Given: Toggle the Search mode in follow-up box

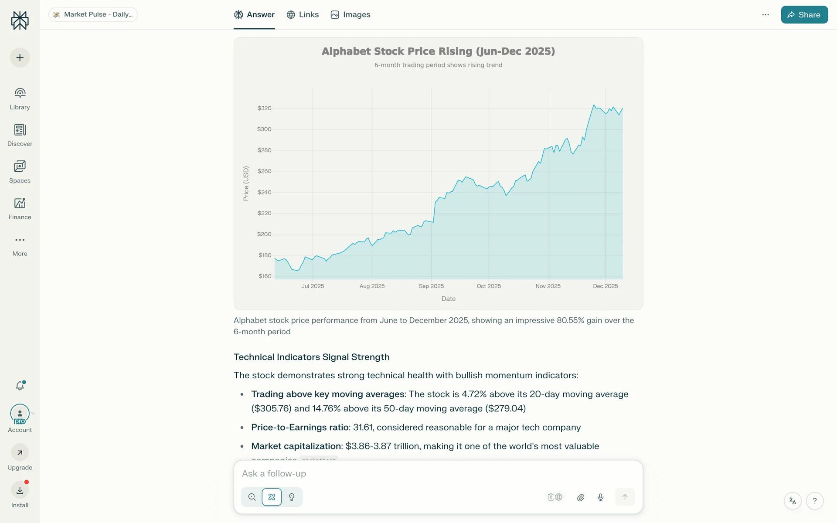Looking at the screenshot, I should coord(252,497).
